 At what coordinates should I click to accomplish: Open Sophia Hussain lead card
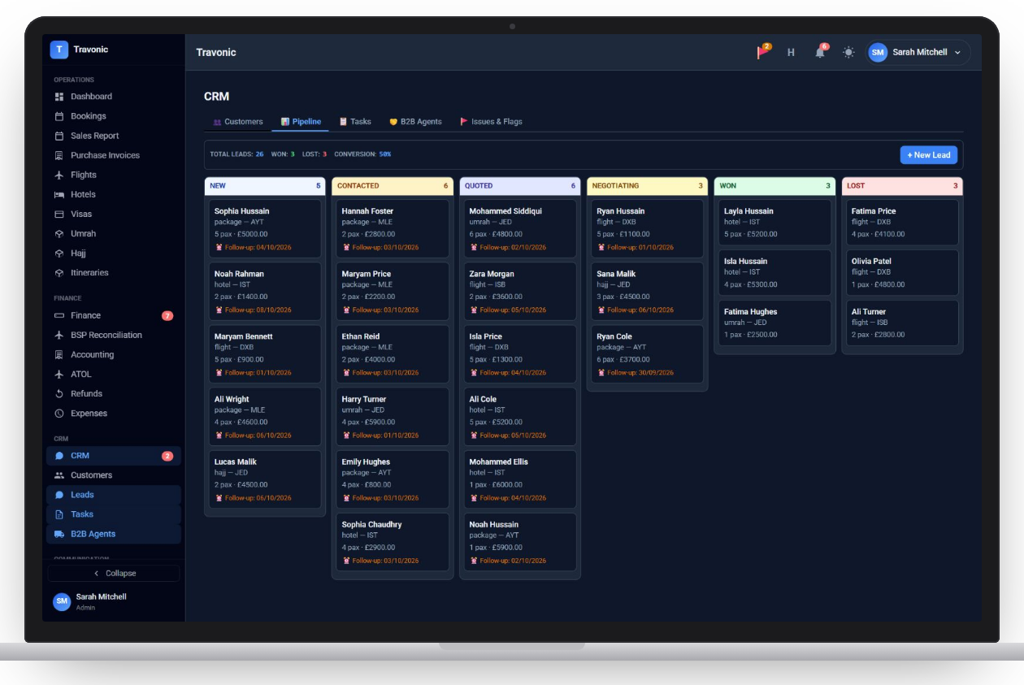(x=265, y=228)
